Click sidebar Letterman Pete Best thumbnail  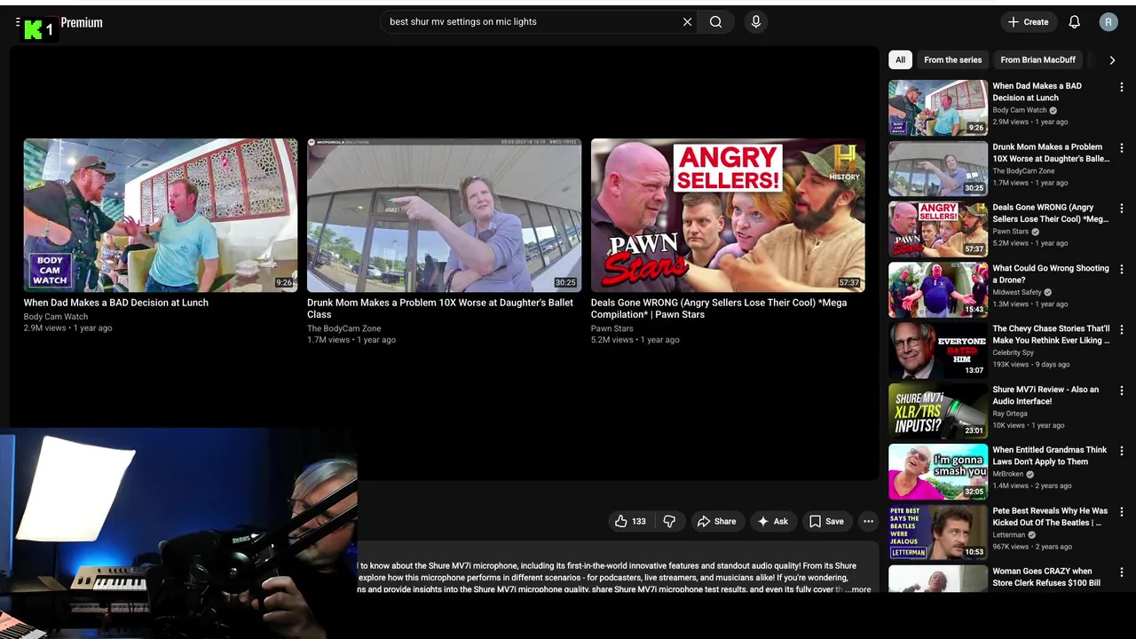pyautogui.click(x=938, y=532)
